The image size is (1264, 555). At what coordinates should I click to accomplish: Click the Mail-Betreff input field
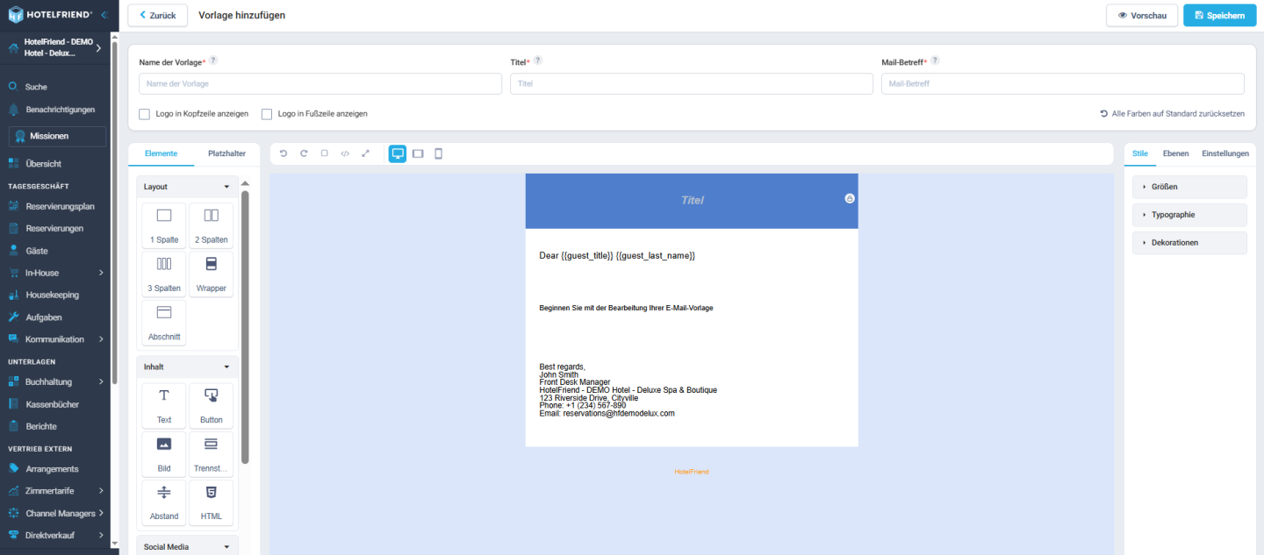tap(1063, 83)
